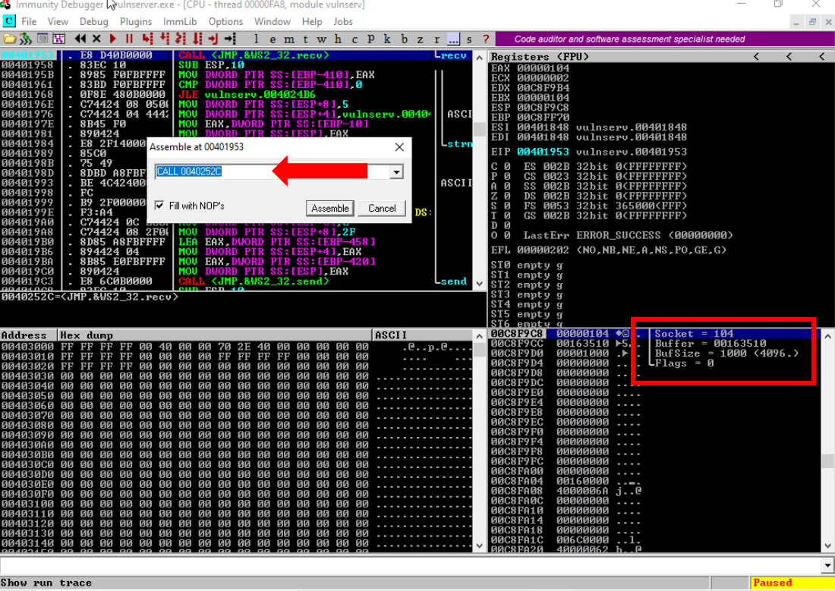Screen dimensions: 835x591
Task: Open the memory map 'm' window button
Action: pos(289,39)
